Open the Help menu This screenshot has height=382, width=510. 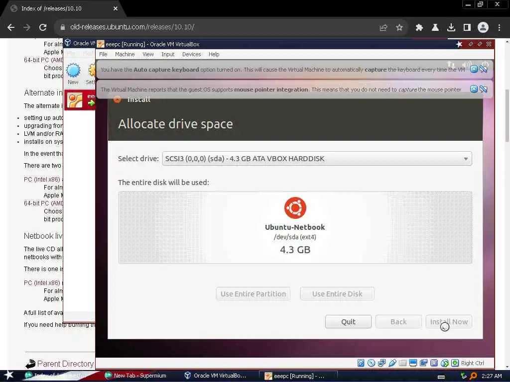(214, 54)
